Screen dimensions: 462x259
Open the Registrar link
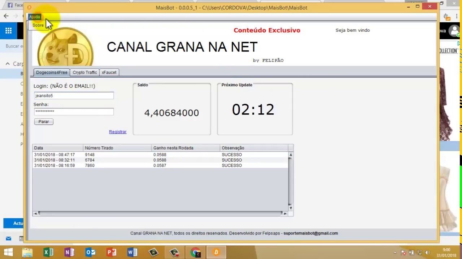point(118,132)
